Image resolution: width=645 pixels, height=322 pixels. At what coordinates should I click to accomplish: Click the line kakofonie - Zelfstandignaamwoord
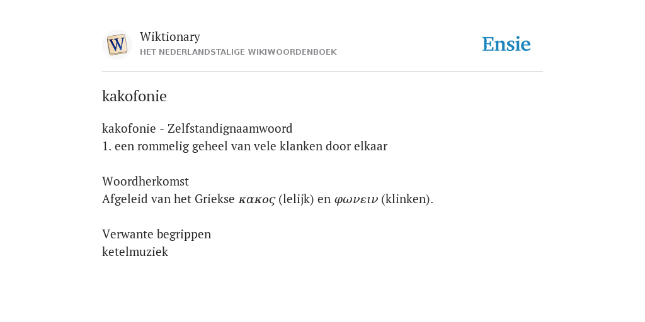point(197,128)
